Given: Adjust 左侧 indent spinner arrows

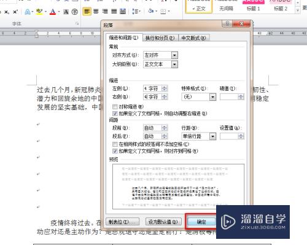Looking at the screenshot, I should 165,88.
